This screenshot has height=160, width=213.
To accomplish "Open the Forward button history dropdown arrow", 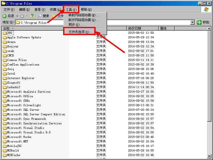I will tap(27, 16).
